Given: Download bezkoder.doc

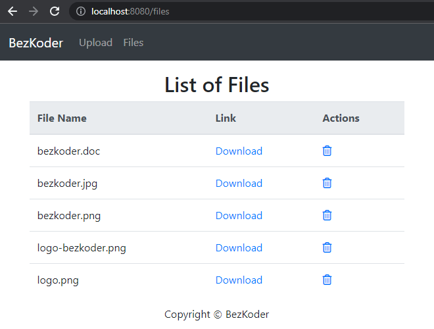Looking at the screenshot, I should click(239, 151).
